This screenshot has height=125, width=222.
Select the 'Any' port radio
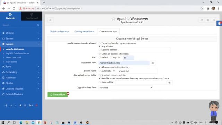click(x=111, y=58)
